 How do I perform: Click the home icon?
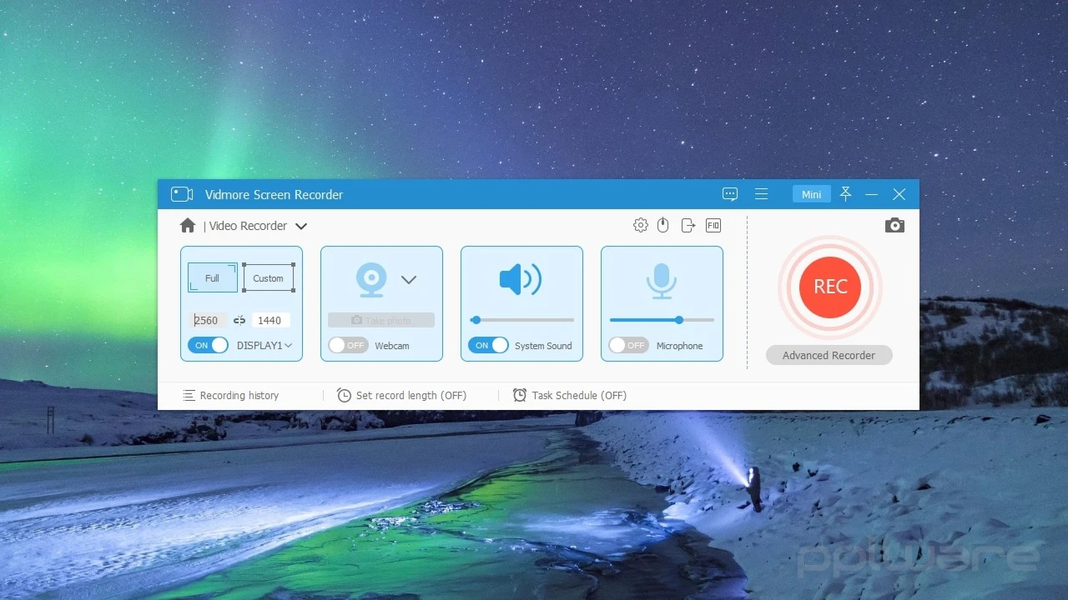(x=188, y=226)
